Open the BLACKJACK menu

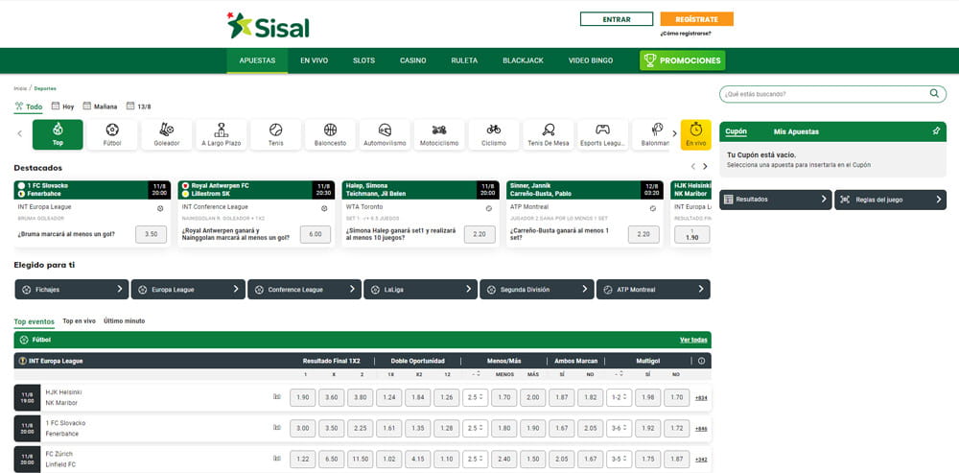point(523,60)
